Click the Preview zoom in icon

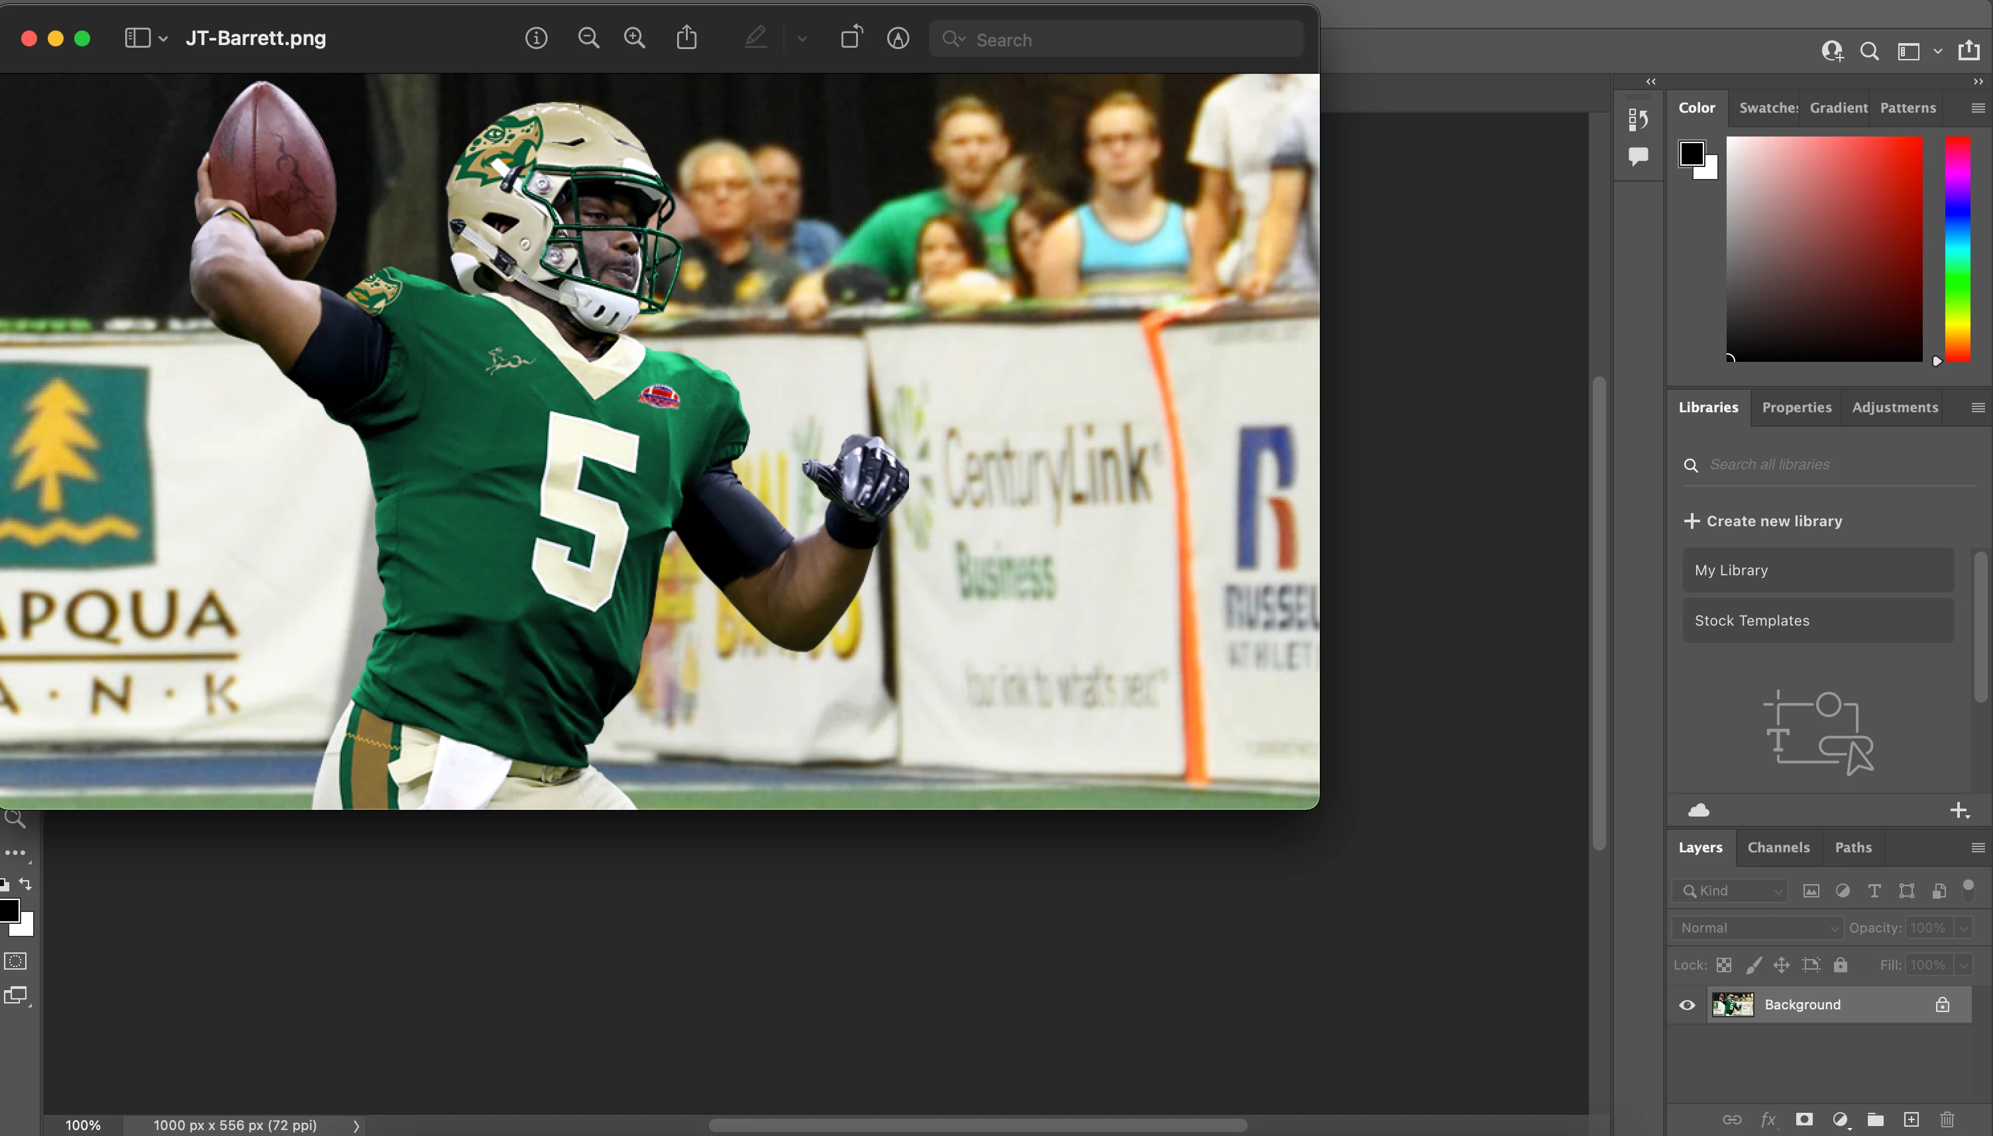click(635, 38)
